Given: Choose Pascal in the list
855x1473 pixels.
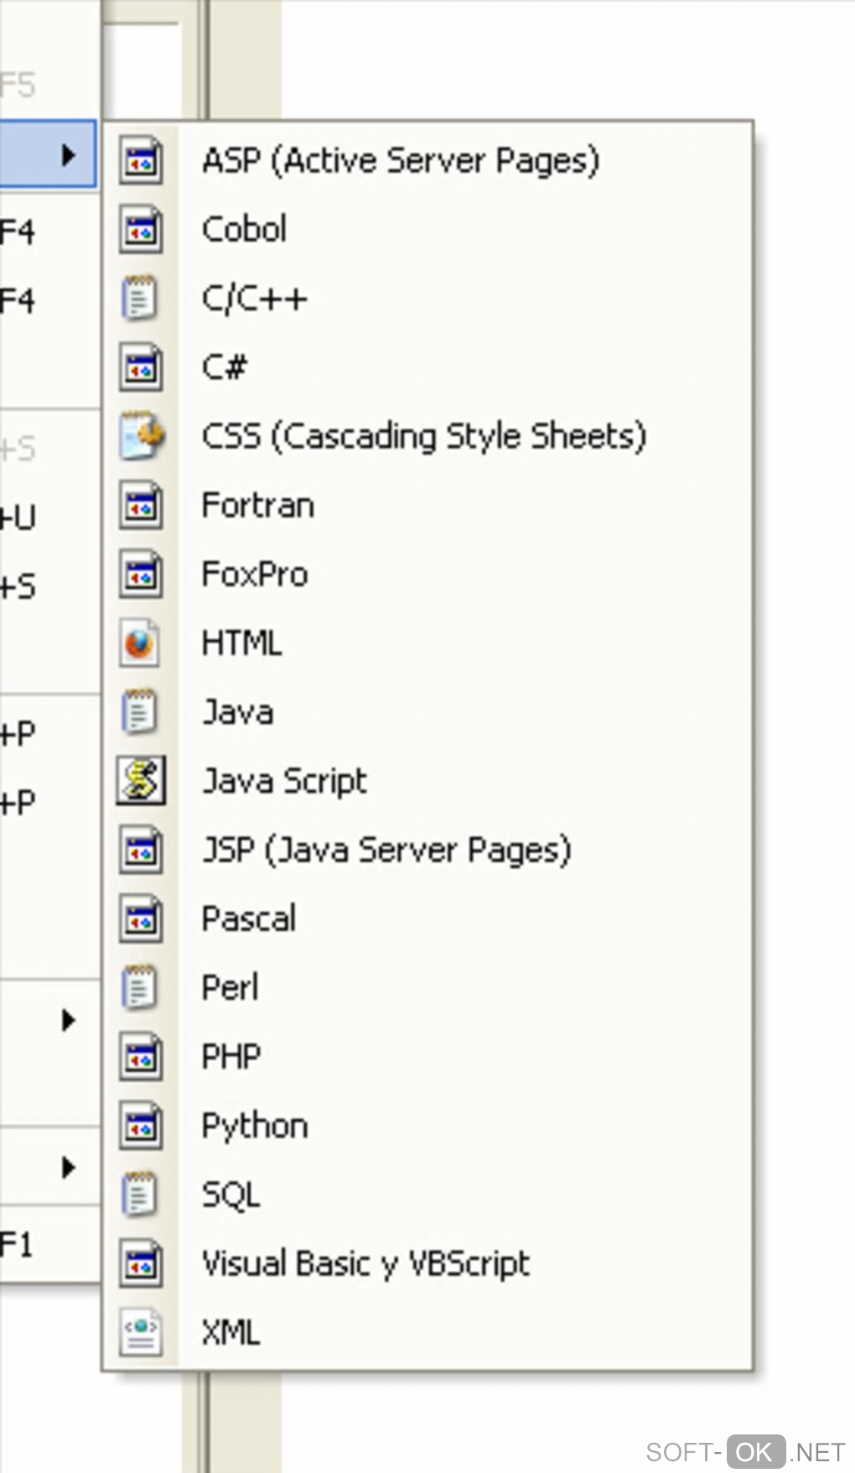Looking at the screenshot, I should coord(249,919).
